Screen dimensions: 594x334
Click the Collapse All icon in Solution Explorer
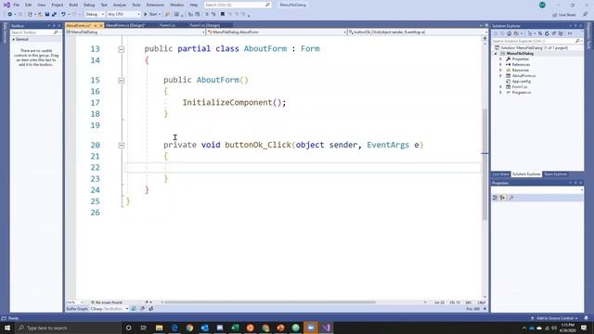(554, 33)
